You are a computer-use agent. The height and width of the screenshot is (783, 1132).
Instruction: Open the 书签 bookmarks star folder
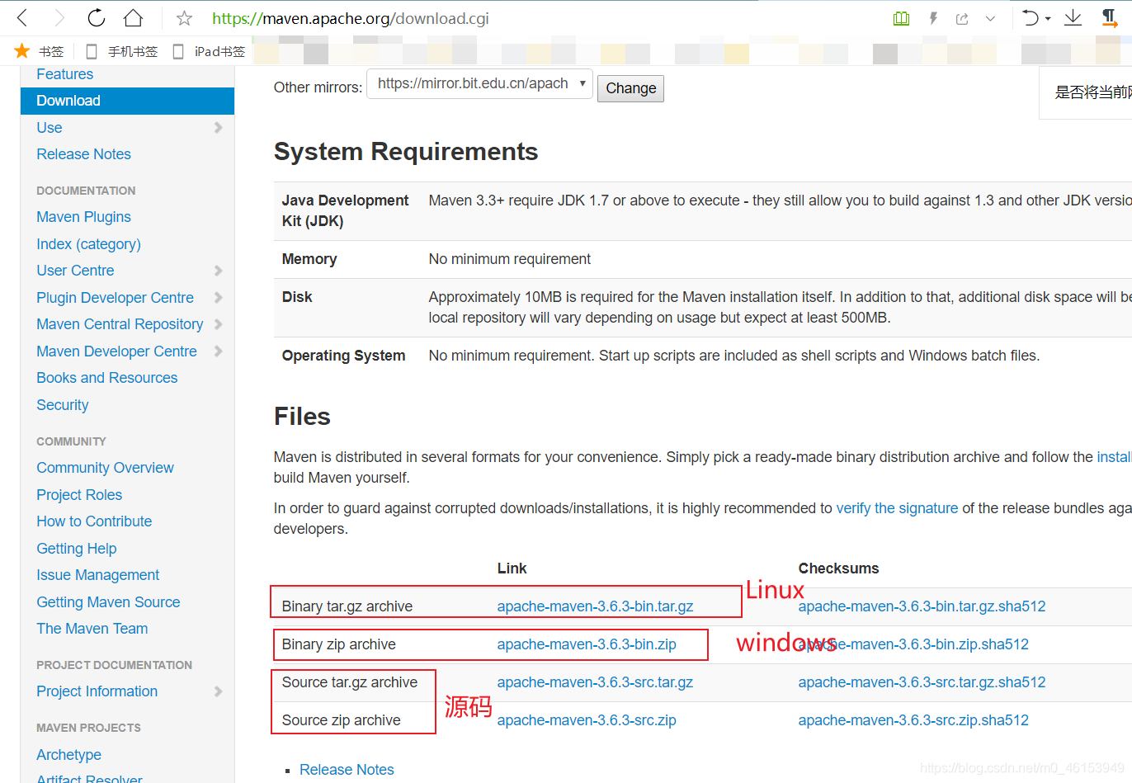click(39, 51)
